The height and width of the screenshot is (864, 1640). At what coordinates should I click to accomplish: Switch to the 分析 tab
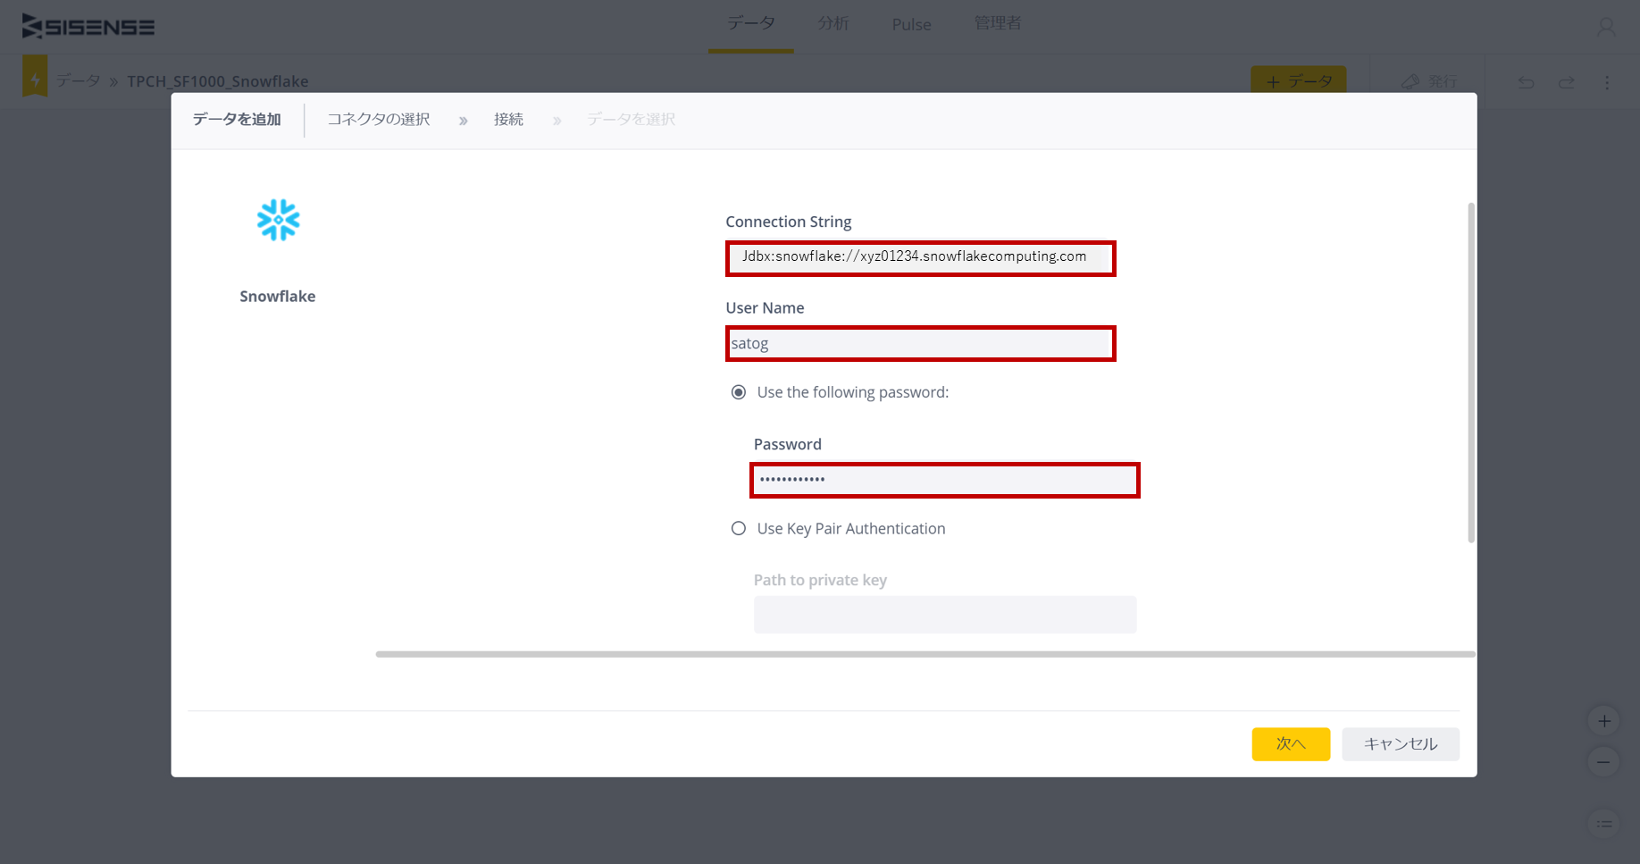(833, 23)
